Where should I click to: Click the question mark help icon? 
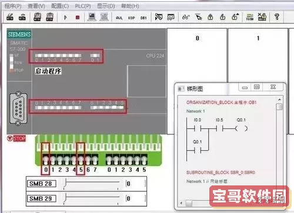[277, 17]
